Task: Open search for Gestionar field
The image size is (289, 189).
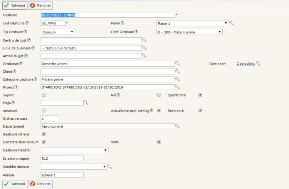Action: point(178,64)
